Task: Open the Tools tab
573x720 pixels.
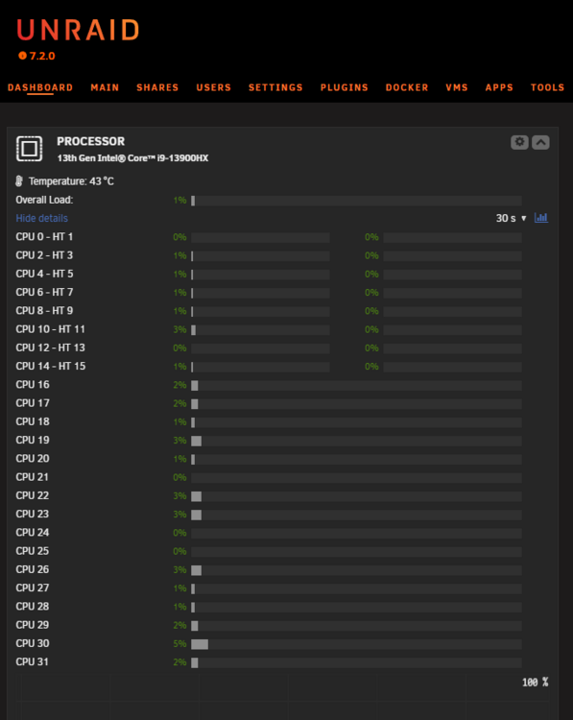Action: click(547, 87)
